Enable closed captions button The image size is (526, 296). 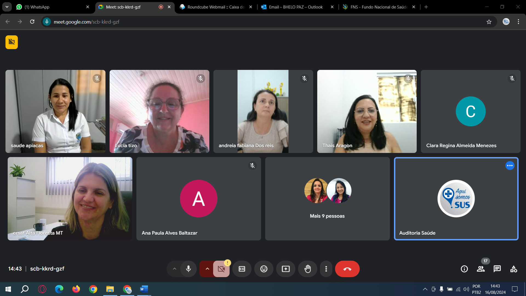(242, 269)
